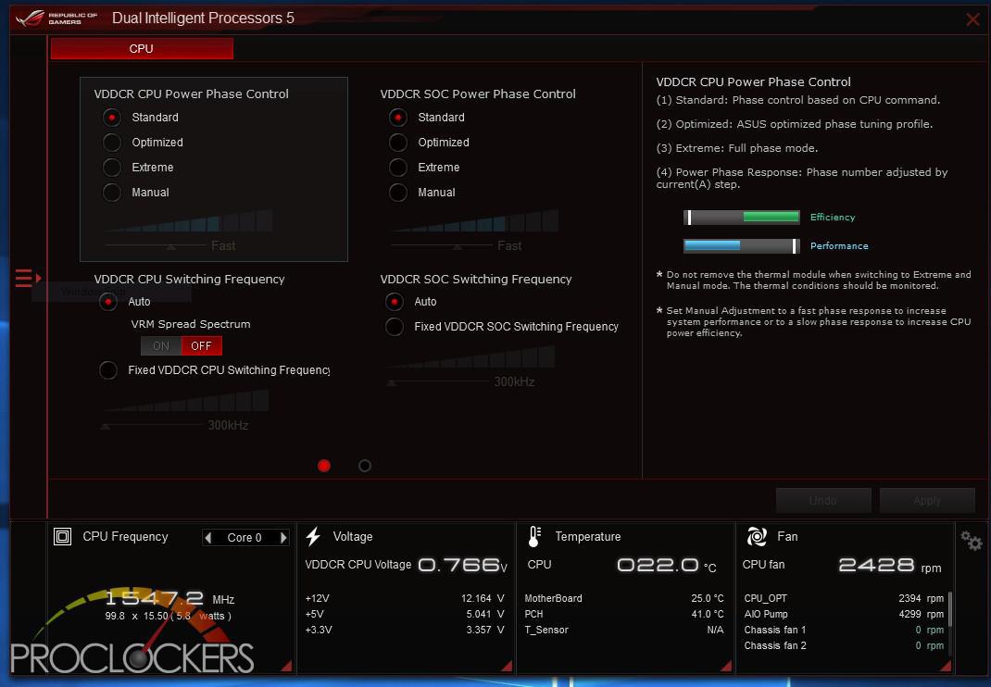Click the Core 0 selector label
This screenshot has height=687, width=991.
tap(245, 538)
